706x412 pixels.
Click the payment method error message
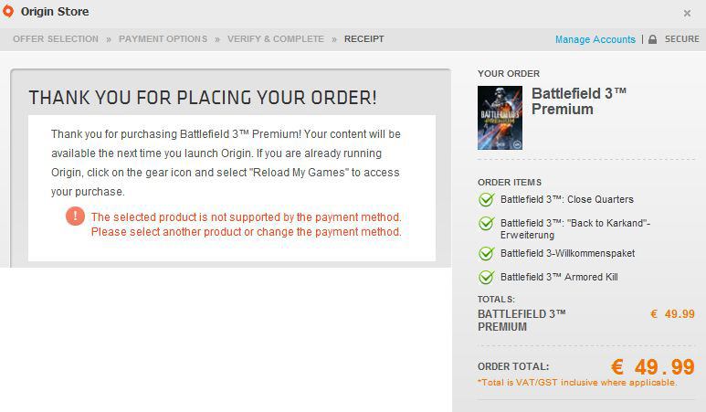point(246,224)
